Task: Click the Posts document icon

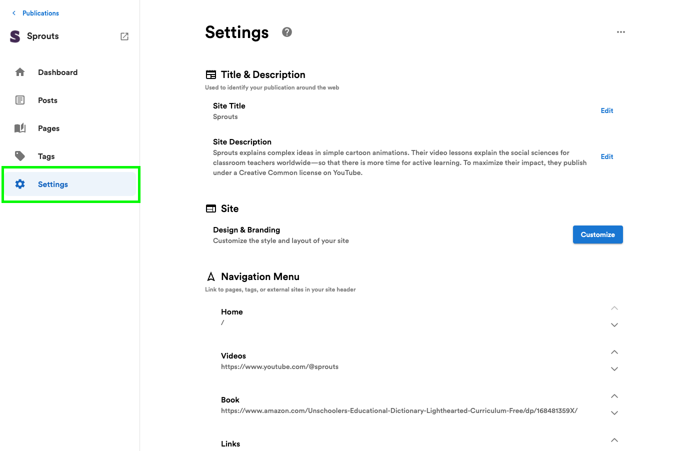Action: pos(20,100)
